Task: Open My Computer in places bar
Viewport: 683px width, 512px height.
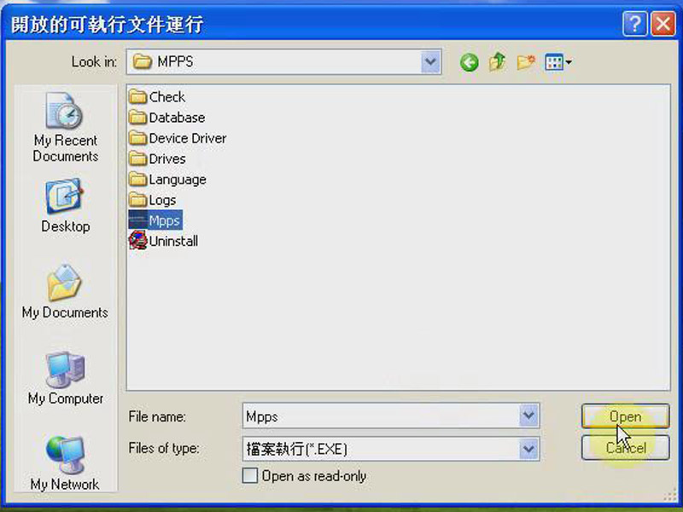Action: (66, 378)
